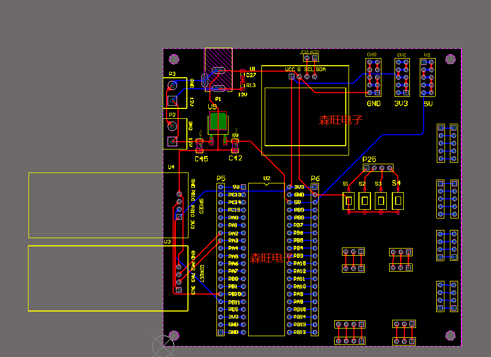Click the U4 designator text
Screen dimensions: 491x357
pos(171,167)
